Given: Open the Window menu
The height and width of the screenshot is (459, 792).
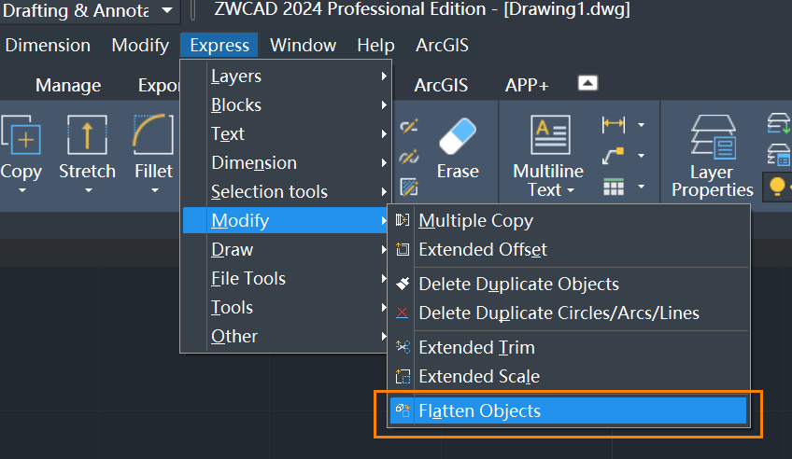Looking at the screenshot, I should click(x=303, y=46).
